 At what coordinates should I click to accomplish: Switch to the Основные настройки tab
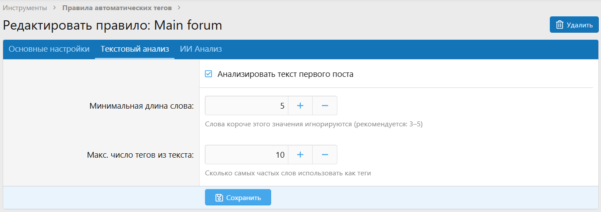[49, 49]
